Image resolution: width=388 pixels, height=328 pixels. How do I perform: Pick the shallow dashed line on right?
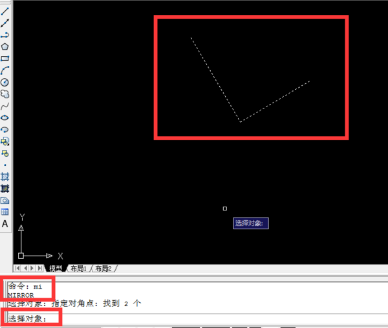tap(275, 101)
